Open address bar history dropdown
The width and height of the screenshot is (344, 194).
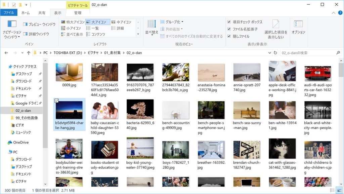click(270, 53)
